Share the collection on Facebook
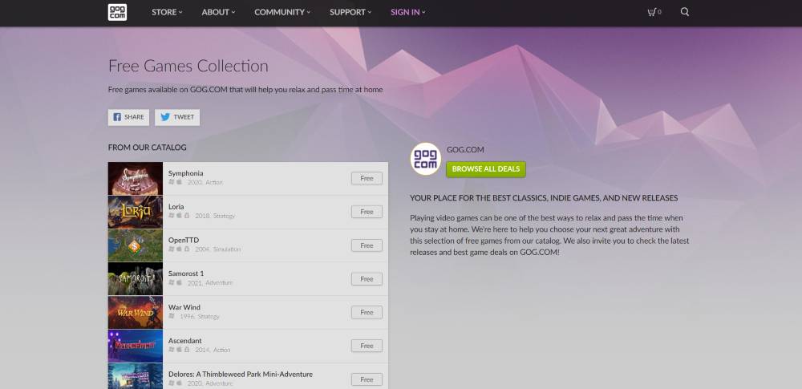 tap(128, 117)
